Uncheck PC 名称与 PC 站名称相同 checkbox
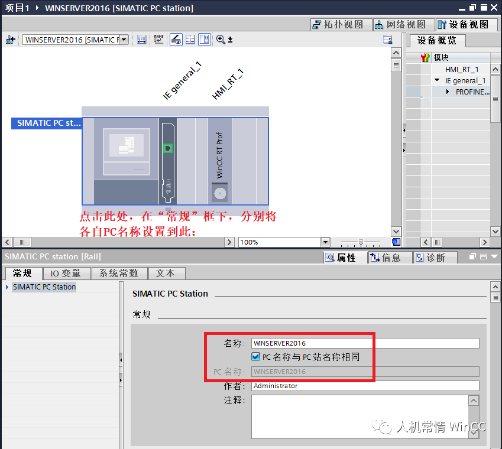The width and height of the screenshot is (502, 449). (x=255, y=357)
